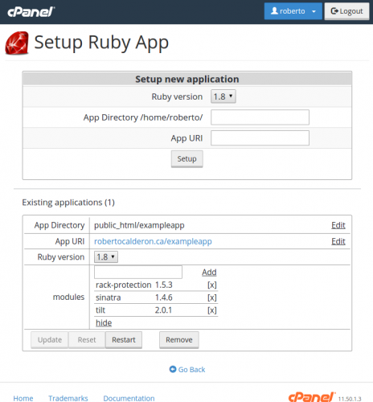Viewport: 373px width, 402px height.
Task: Open the robertocalderon.ca/exampleapp link
Action: tap(153, 241)
